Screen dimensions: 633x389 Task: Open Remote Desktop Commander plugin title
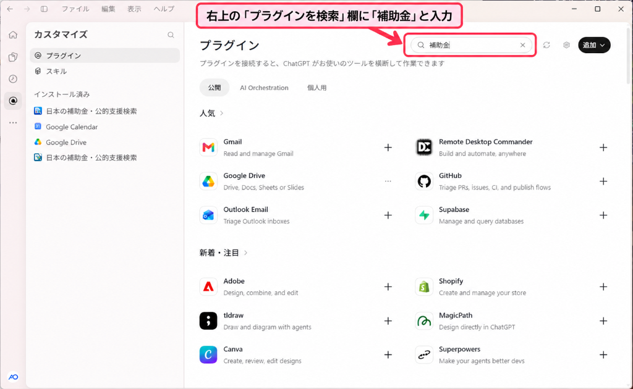486,142
